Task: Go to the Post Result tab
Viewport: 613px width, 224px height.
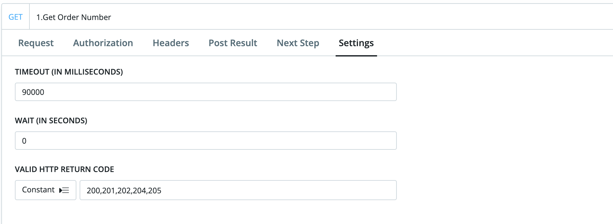Action: click(x=233, y=43)
